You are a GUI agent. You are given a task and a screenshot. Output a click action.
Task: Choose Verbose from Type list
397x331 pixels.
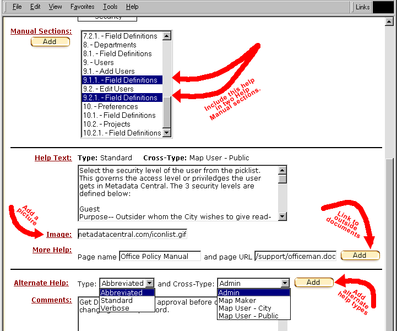tap(116, 308)
